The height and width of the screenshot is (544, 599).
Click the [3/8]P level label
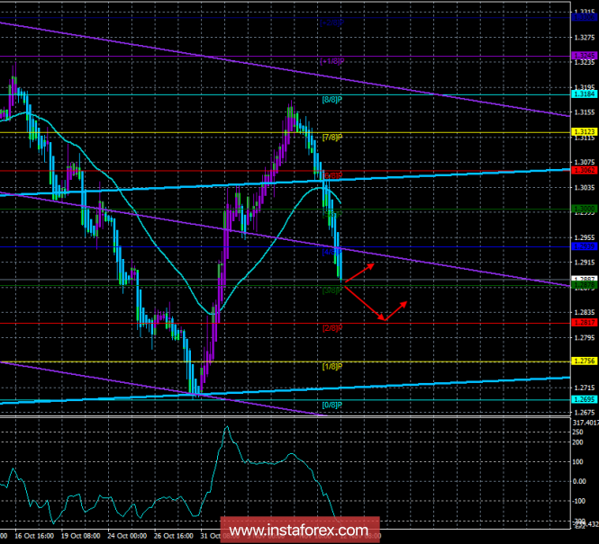332,290
